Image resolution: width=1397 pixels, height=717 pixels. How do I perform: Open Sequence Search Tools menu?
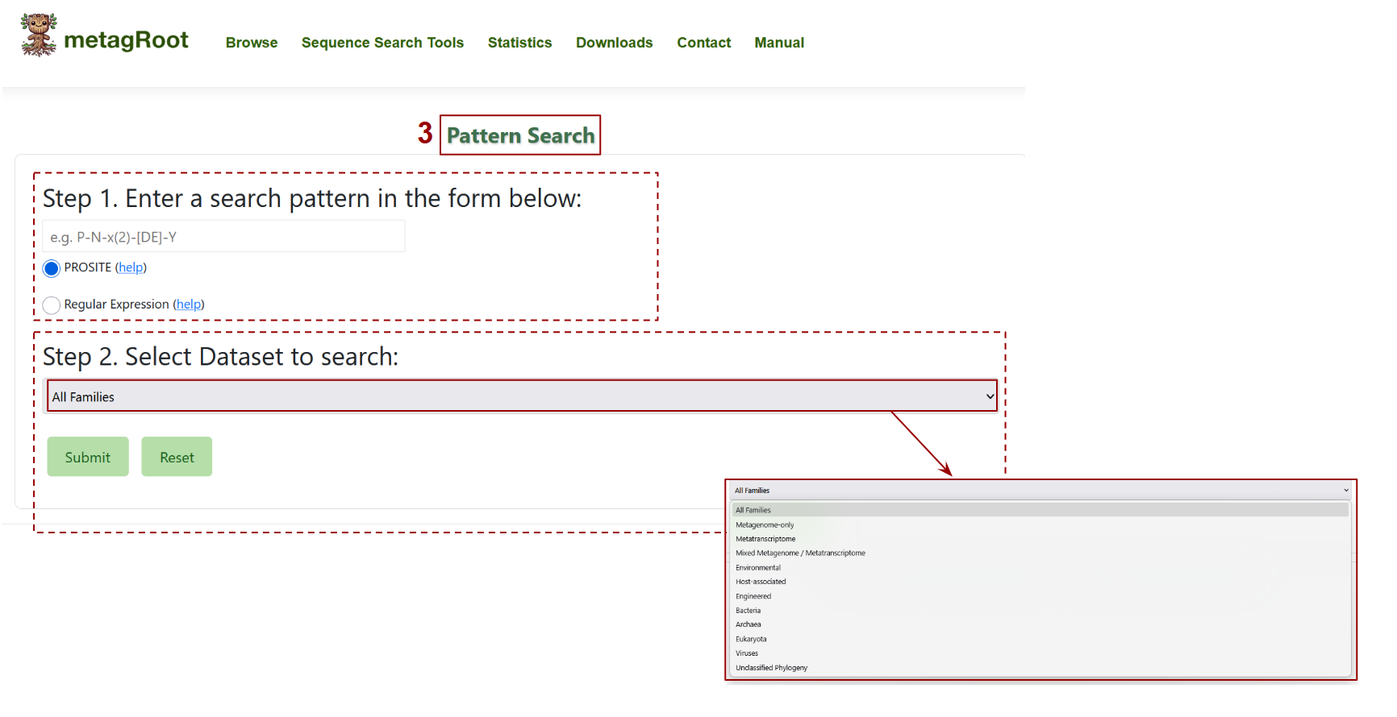382,43
